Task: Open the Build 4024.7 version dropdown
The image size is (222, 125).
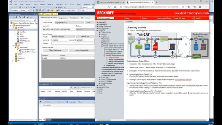Action: [20, 10]
